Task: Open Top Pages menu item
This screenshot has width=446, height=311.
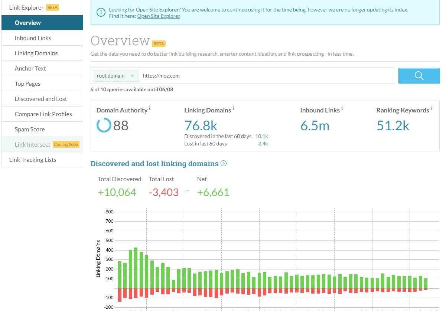Action: pyautogui.click(x=27, y=84)
